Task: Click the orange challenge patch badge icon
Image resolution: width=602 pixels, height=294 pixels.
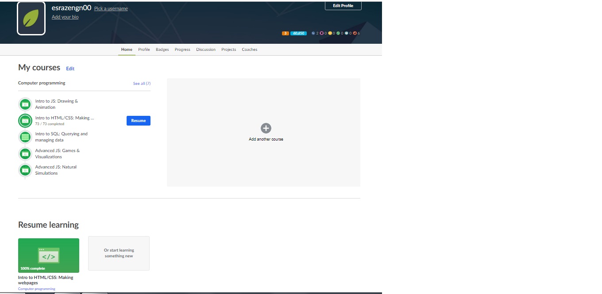Action: [x=355, y=33]
